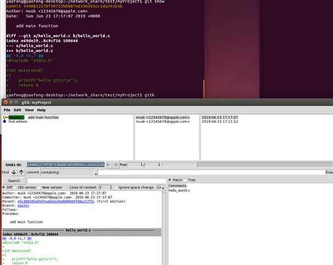Go forward with the right arrow history button
The image size is (333, 265).
(115, 165)
